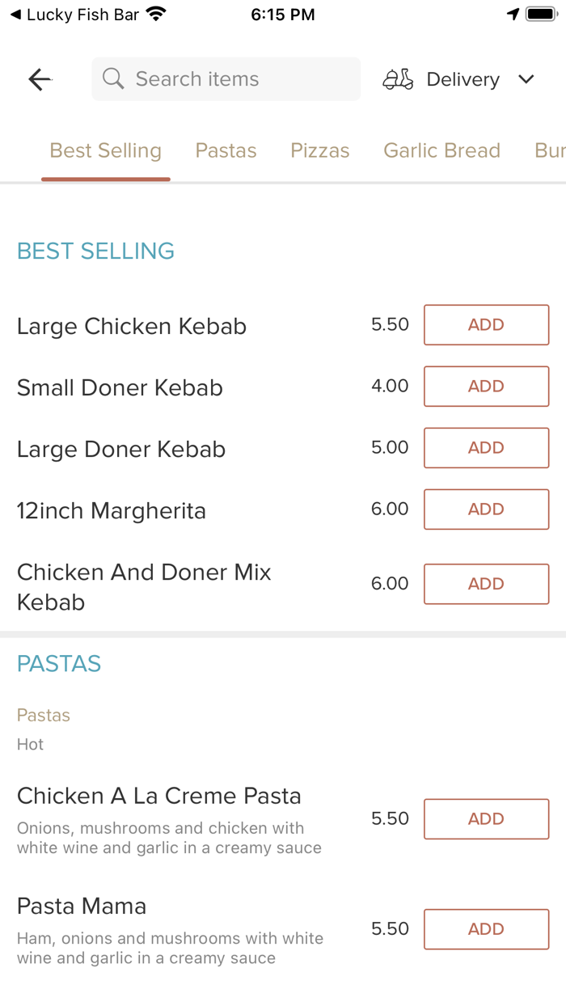566x1006 pixels.
Task: Add Chicken And Doner Mix Kebab
Action: tap(486, 583)
